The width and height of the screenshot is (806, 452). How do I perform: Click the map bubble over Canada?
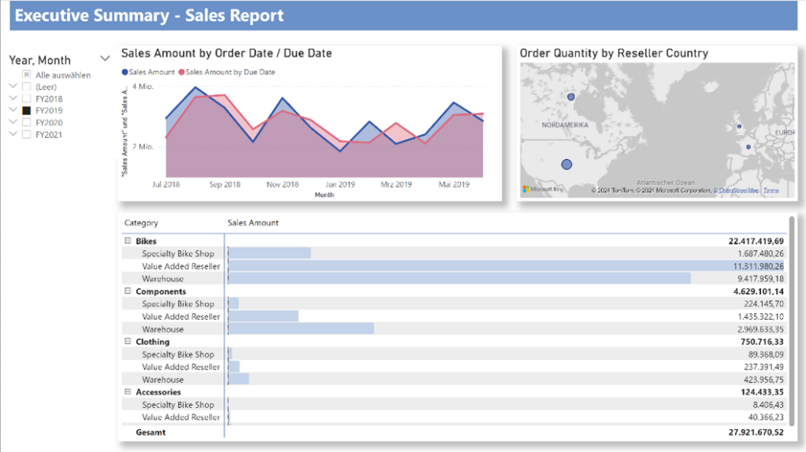[571, 97]
